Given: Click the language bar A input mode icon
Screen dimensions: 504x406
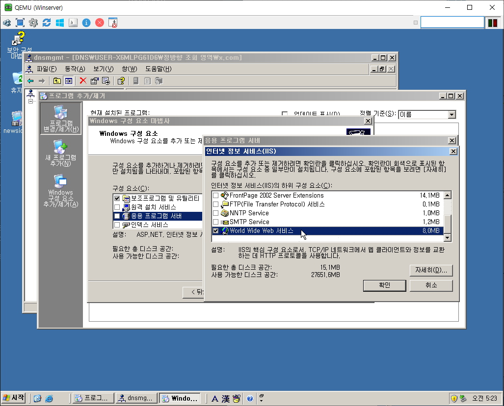Looking at the screenshot, I should 215,399.
